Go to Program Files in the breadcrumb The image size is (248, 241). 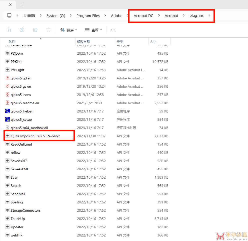(x=88, y=16)
